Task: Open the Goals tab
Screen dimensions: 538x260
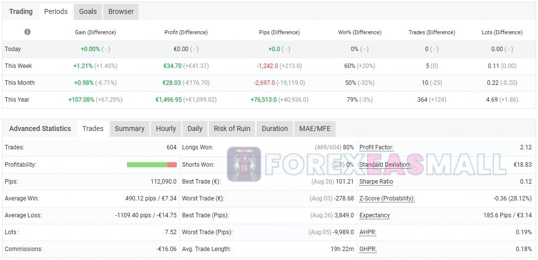Action: 88,12
